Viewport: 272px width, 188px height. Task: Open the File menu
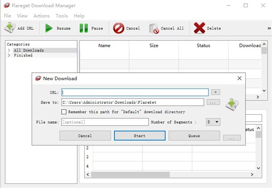pyautogui.click(x=7, y=16)
